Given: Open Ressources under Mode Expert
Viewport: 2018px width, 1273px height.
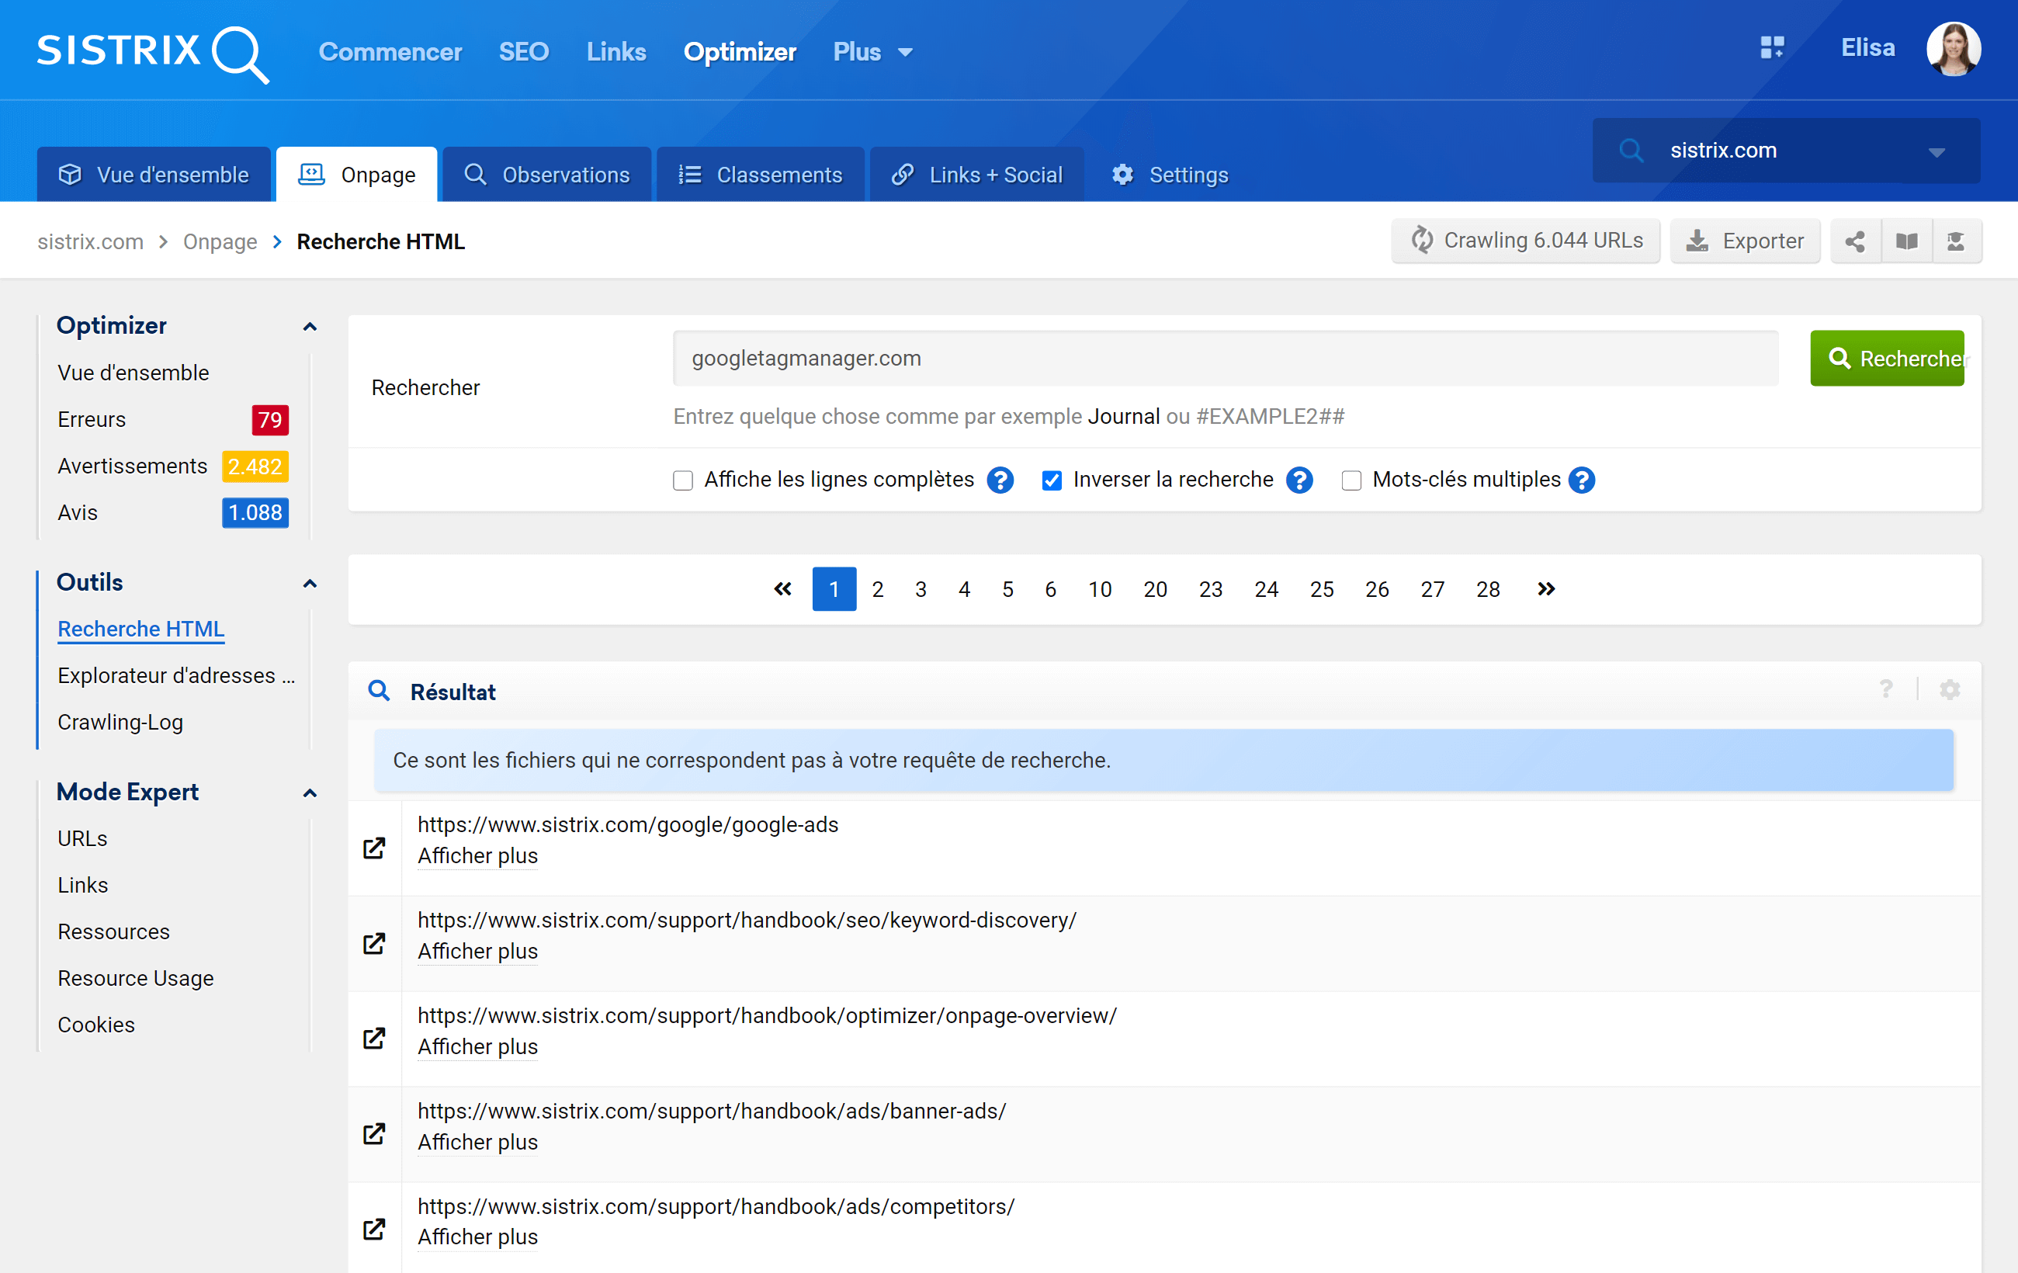Looking at the screenshot, I should [113, 932].
